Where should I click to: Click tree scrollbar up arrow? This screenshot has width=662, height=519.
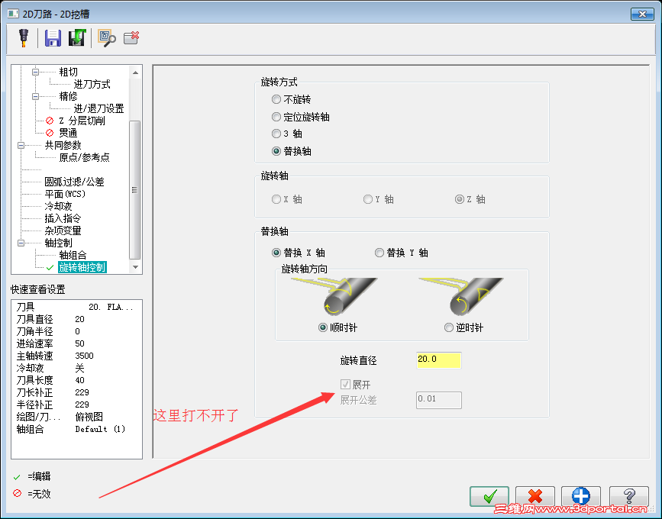click(x=135, y=73)
